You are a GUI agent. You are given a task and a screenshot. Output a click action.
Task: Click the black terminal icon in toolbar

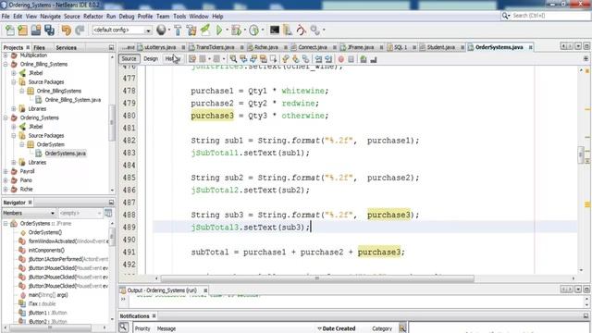point(275,30)
